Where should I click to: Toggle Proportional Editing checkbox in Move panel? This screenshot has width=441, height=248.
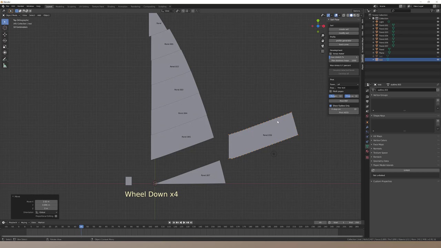[x=56, y=216]
